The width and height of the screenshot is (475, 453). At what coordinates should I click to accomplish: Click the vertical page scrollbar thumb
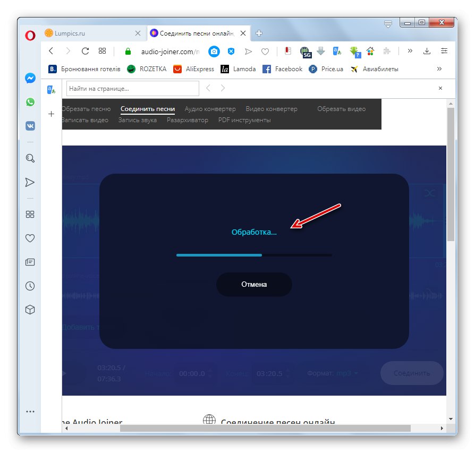[x=451, y=174]
